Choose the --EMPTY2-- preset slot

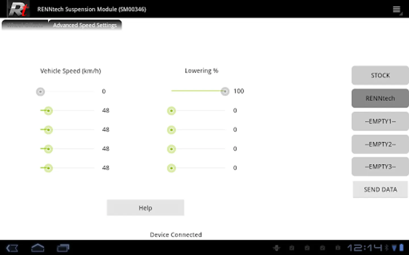pos(380,144)
